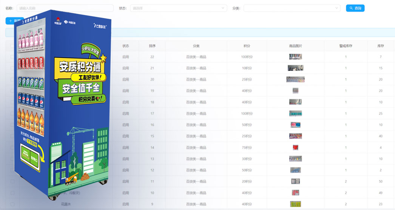Click the 排序 column header
This screenshot has height=210, width=395.
coord(152,46)
